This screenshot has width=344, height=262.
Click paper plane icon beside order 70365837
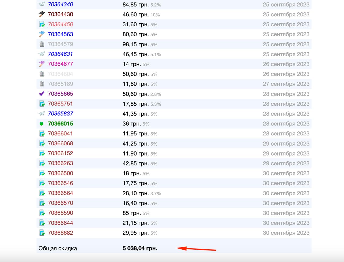point(42,114)
